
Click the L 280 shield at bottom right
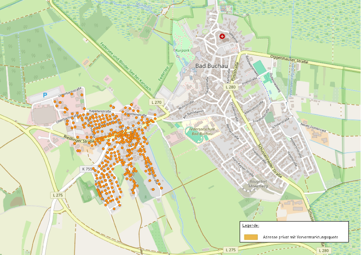coord(324,250)
